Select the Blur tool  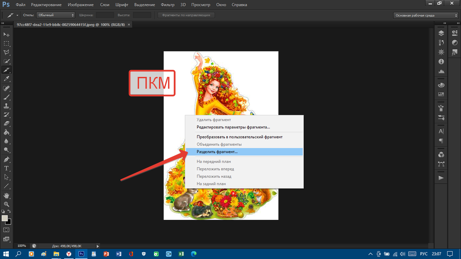click(7, 141)
